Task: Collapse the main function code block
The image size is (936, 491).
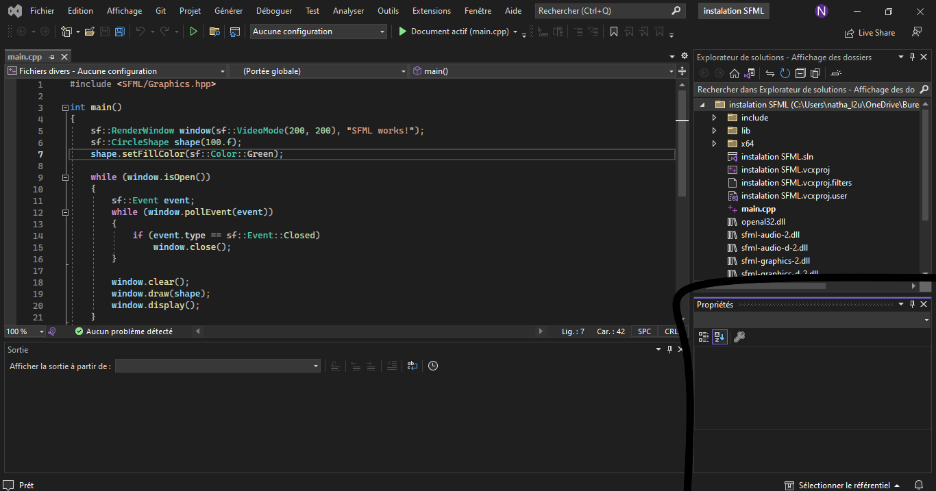Action: coord(64,107)
